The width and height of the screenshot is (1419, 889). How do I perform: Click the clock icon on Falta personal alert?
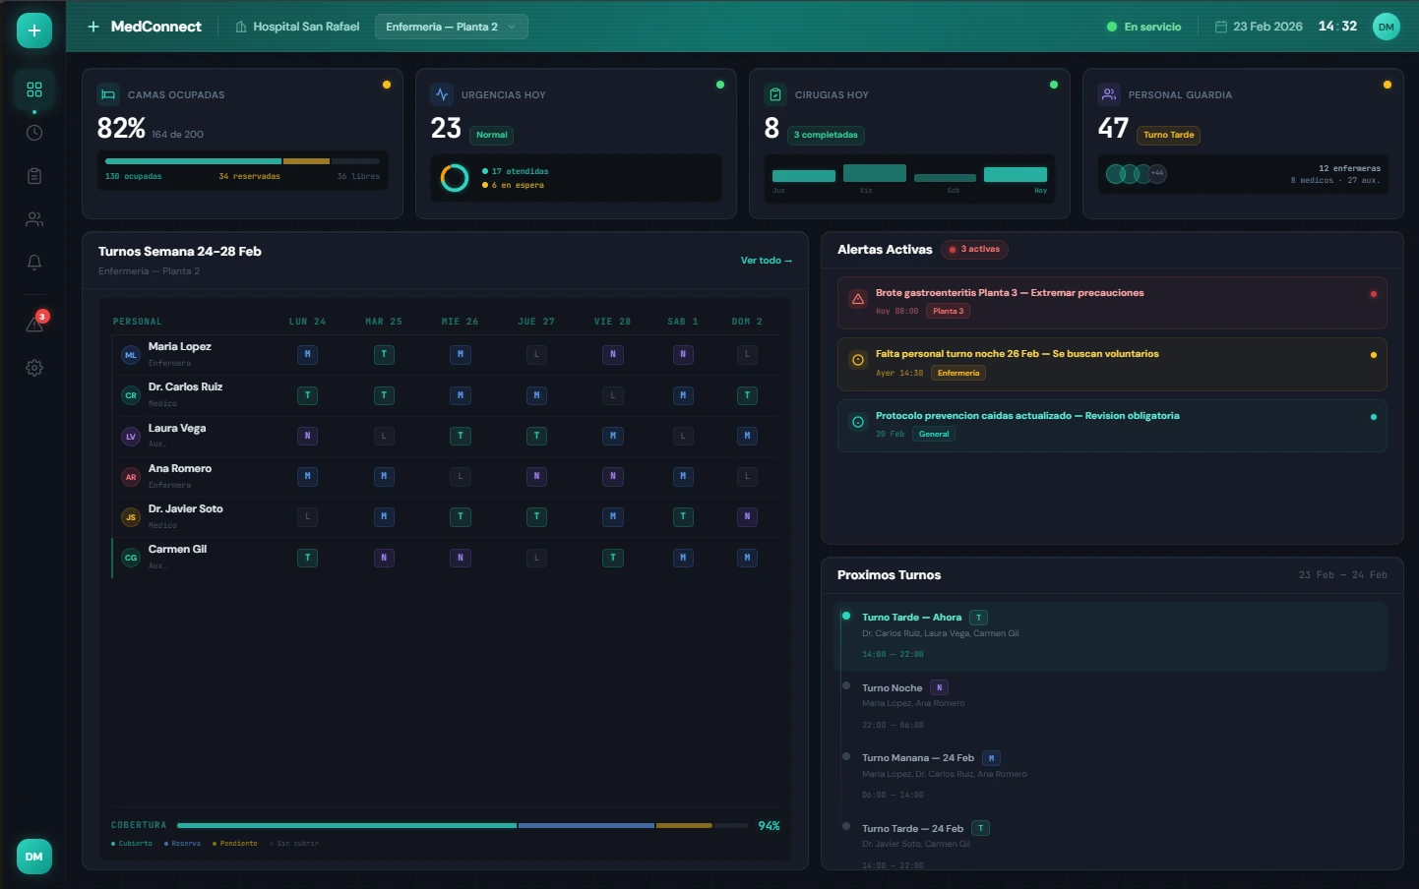tap(858, 360)
